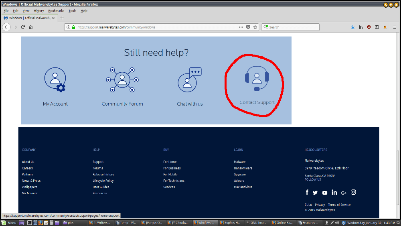Focus the Firefox Search box
Viewport: 401px width, 226px height.
point(290,27)
